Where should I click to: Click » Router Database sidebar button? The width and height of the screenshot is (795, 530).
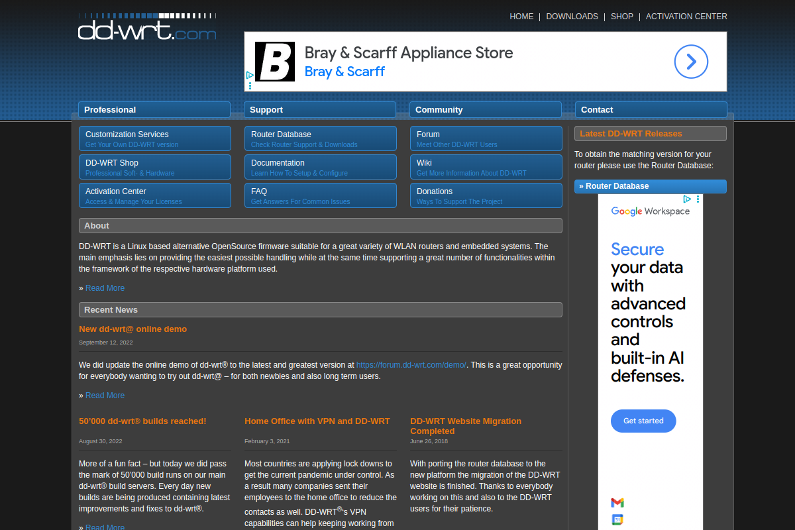pos(651,186)
